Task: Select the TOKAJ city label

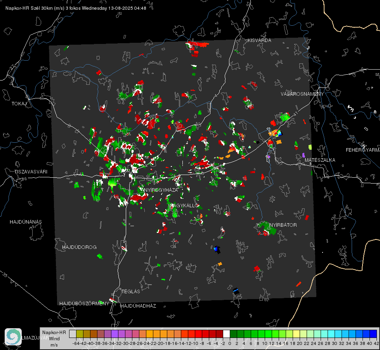Action: click(19, 104)
